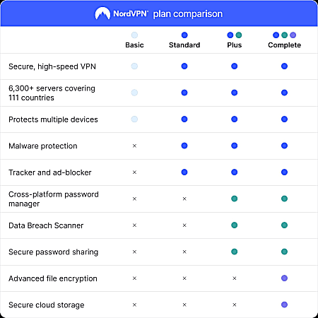
Task: Click the light dot above Basic header
Action: click(x=134, y=35)
